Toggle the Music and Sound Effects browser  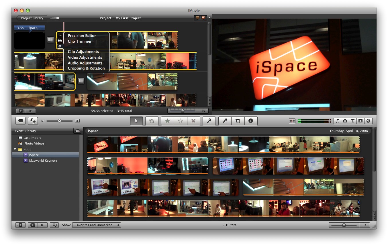pyautogui.click(x=338, y=121)
